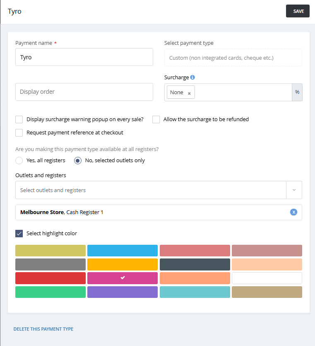Open the Select payment type dropdown
Screen dimensions: 315x346
point(233,58)
